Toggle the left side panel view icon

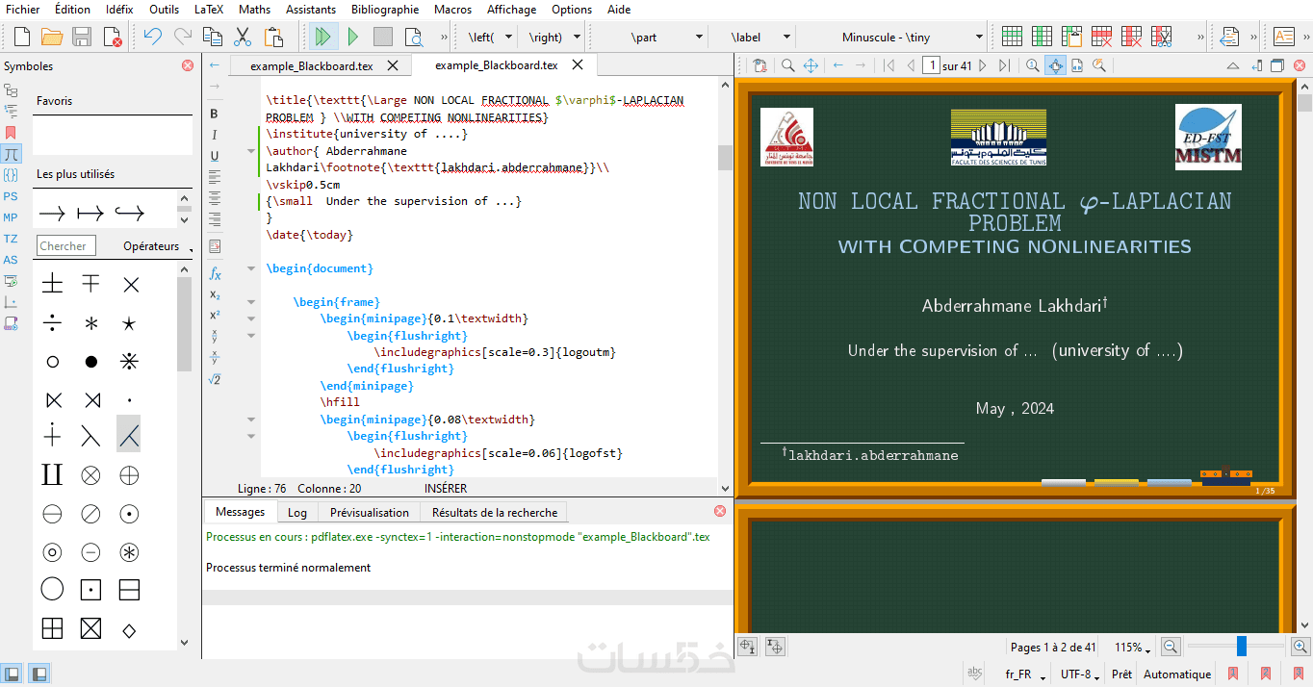(x=12, y=674)
